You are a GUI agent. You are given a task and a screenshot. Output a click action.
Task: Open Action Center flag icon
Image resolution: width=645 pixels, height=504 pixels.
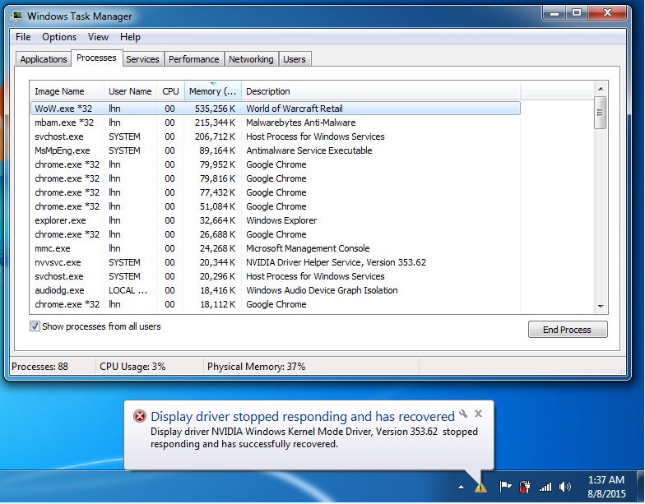(x=505, y=487)
